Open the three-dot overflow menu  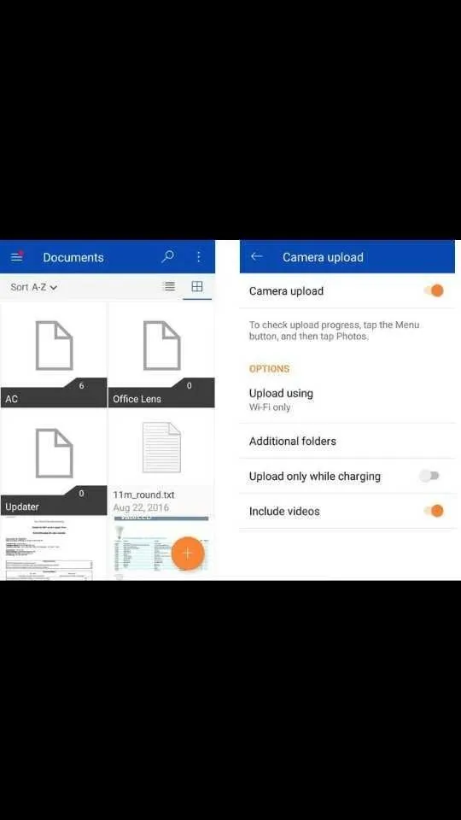coord(199,256)
